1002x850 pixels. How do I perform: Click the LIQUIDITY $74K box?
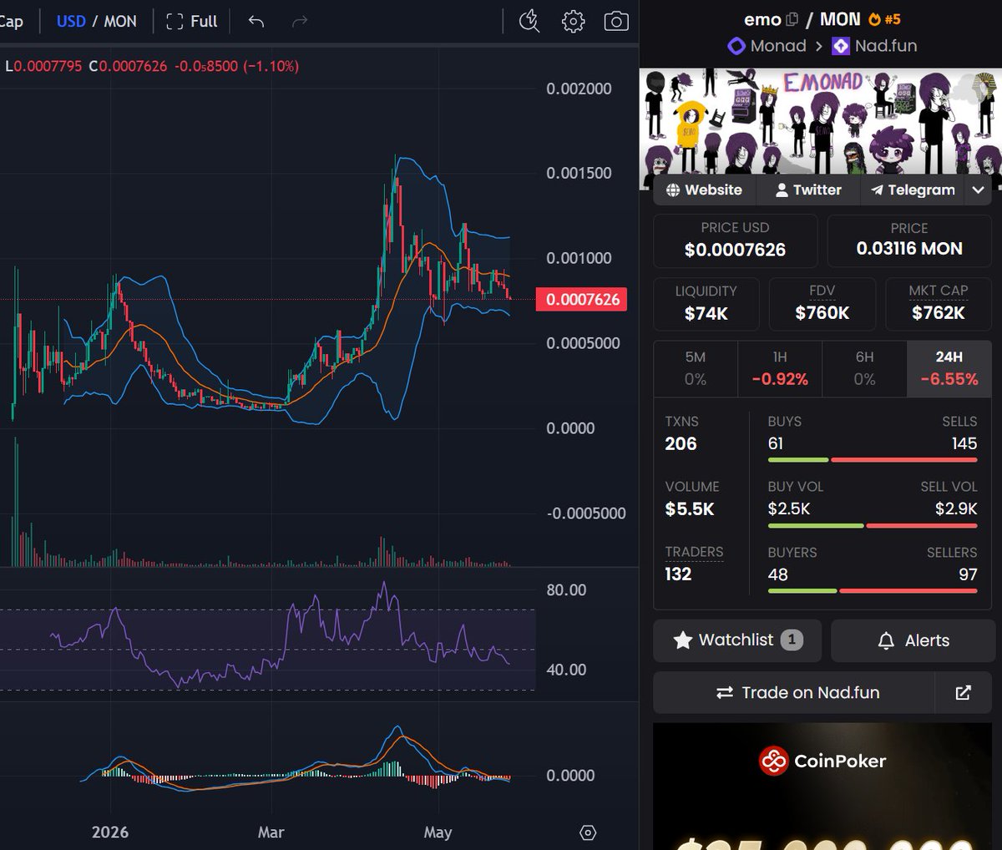[x=706, y=304]
